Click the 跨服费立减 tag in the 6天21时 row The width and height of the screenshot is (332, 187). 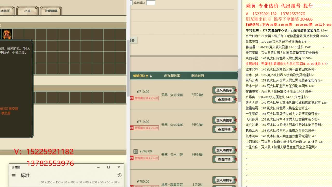[146, 98]
